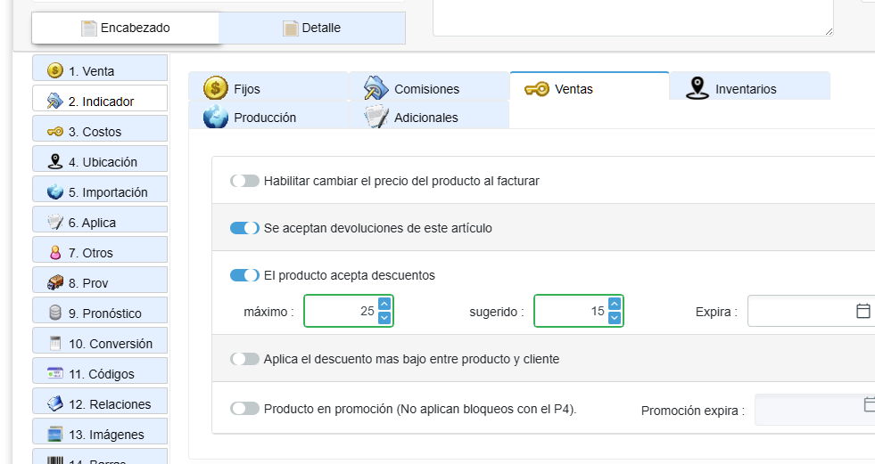The image size is (875, 464).
Task: Click the database icon beside Pronóstico
Action: (x=55, y=313)
